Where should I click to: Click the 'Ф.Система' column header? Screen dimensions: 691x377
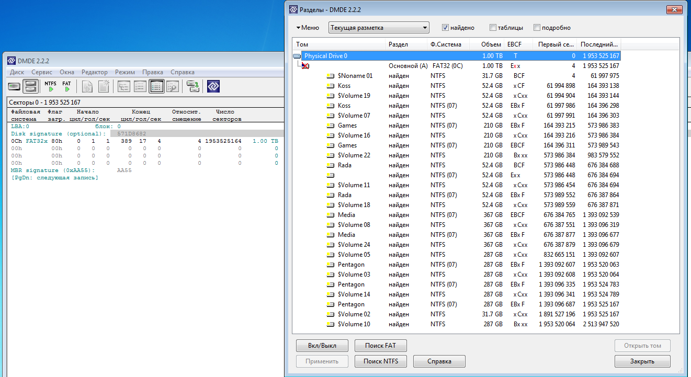[x=448, y=44]
